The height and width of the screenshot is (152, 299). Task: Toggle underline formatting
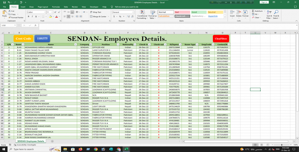36,16
